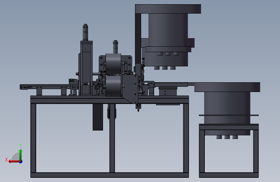Click the red X axis arrow of the triad
The width and height of the screenshot is (280, 182).
[x=14, y=162]
